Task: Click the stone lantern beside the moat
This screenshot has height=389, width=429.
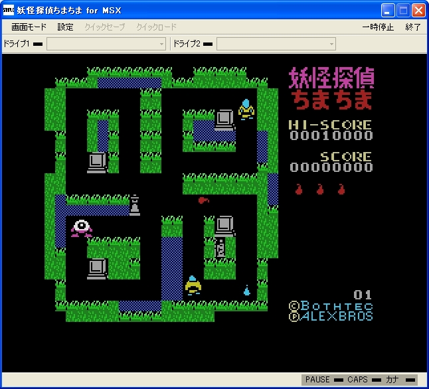Action: [134, 205]
